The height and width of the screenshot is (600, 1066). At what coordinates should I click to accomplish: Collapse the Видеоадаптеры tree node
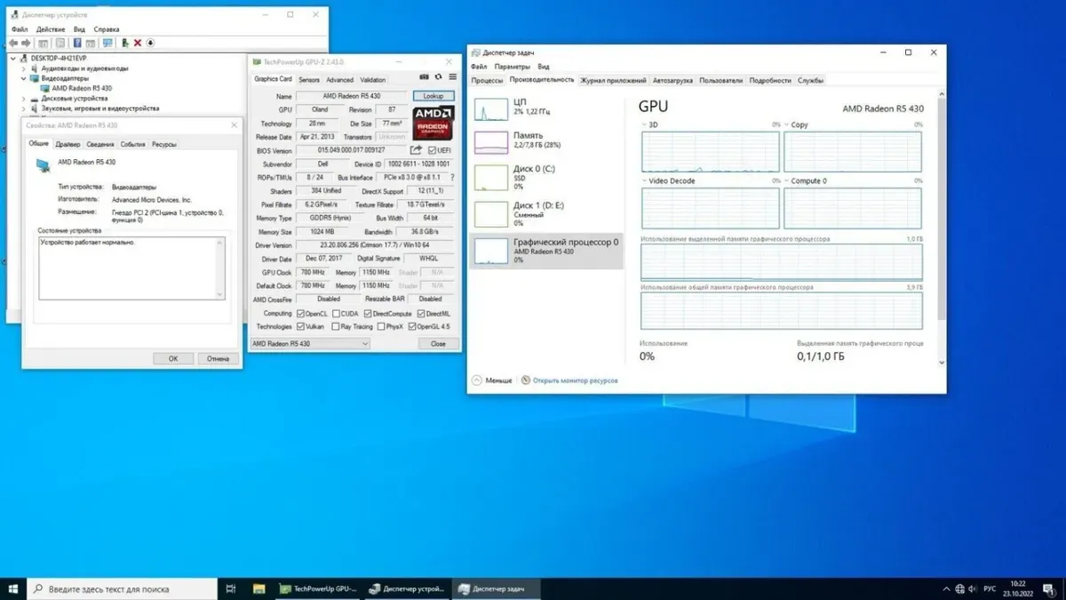pyautogui.click(x=22, y=78)
